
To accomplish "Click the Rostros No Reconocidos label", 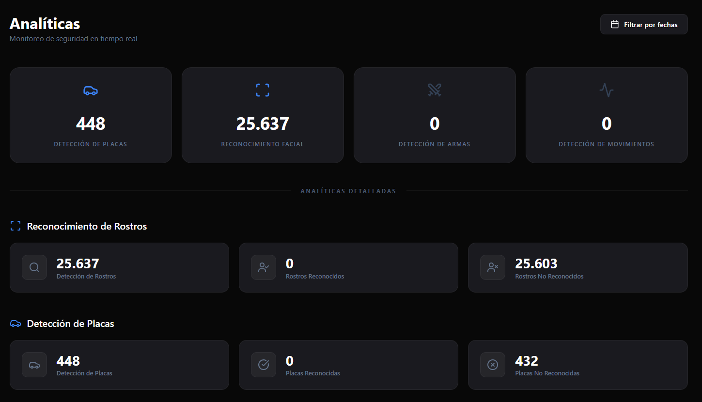I will [x=549, y=277].
